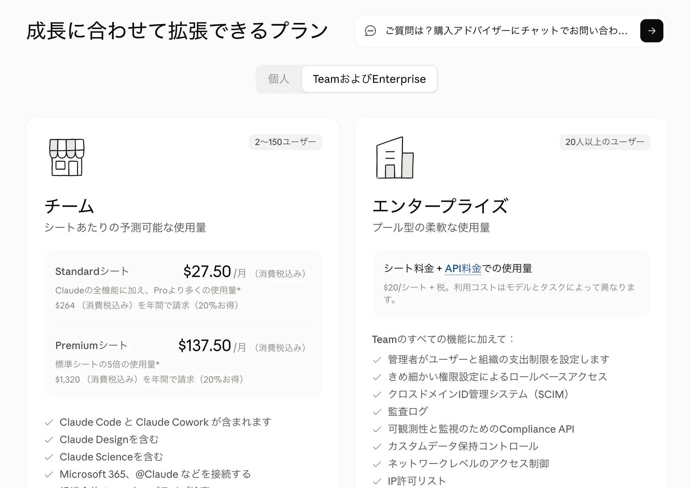690x488 pixels.
Task: Click the シート料金 + API料金での使用量 heading
Action: pos(458,268)
